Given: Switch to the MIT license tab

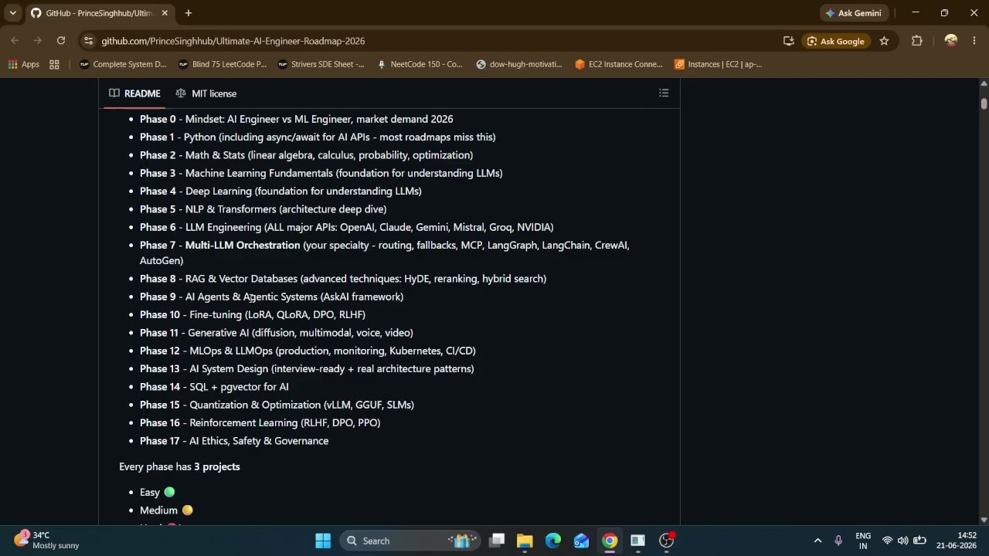Looking at the screenshot, I should (206, 93).
